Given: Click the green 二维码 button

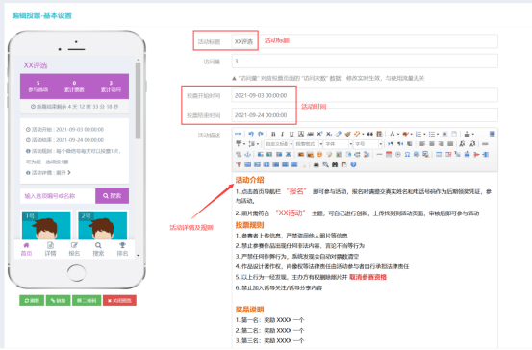Looking at the screenshot, I should (87, 300).
